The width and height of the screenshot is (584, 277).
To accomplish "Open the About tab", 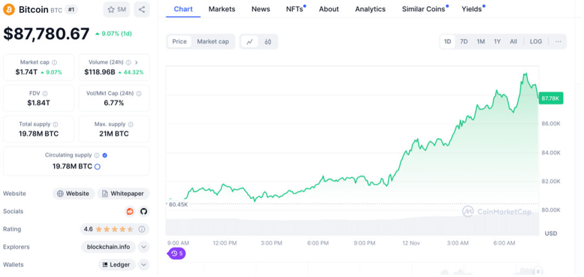I will coord(329,9).
